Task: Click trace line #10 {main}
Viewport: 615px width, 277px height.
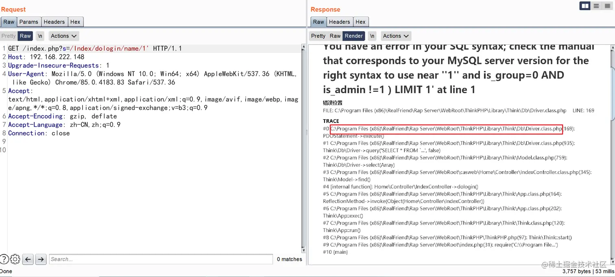Action: 335,252
